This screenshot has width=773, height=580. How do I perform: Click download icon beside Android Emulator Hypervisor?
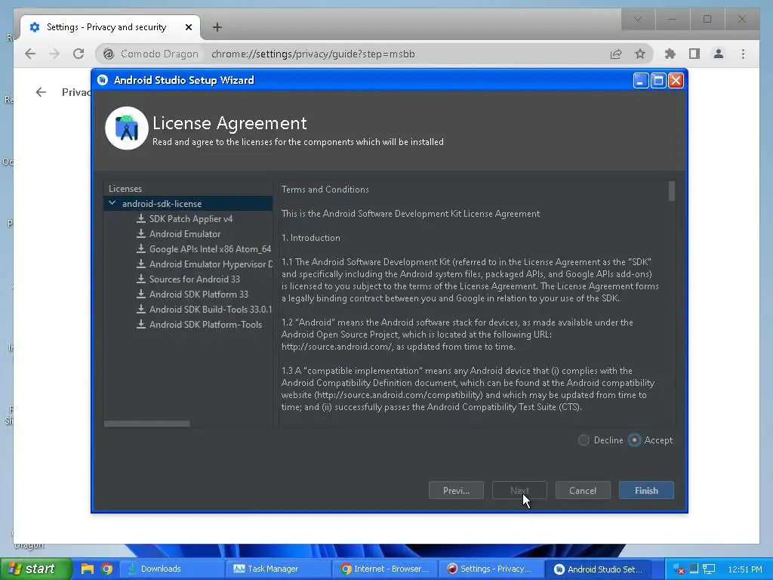click(141, 264)
